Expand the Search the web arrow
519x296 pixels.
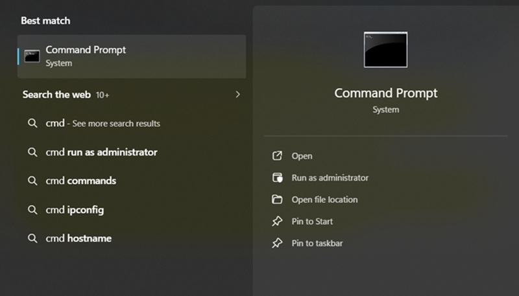pos(237,95)
